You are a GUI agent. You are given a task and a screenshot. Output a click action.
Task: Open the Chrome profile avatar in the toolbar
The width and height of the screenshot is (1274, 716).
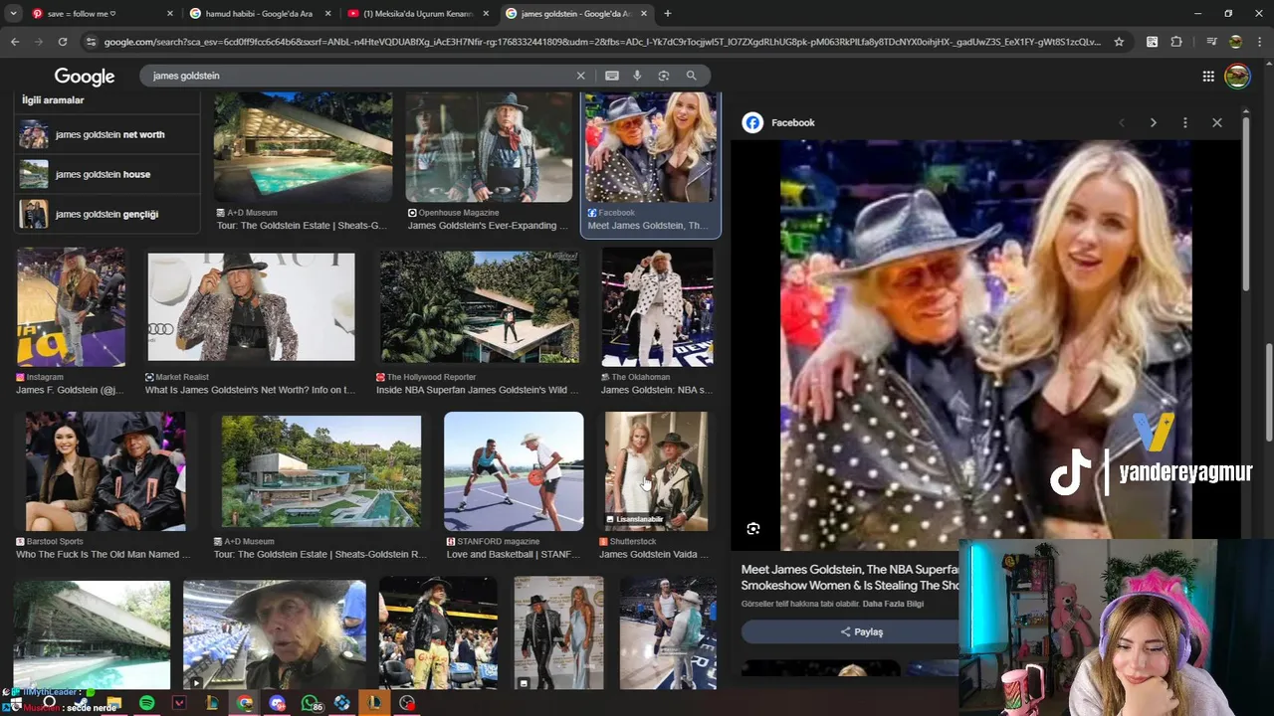pyautogui.click(x=1235, y=42)
